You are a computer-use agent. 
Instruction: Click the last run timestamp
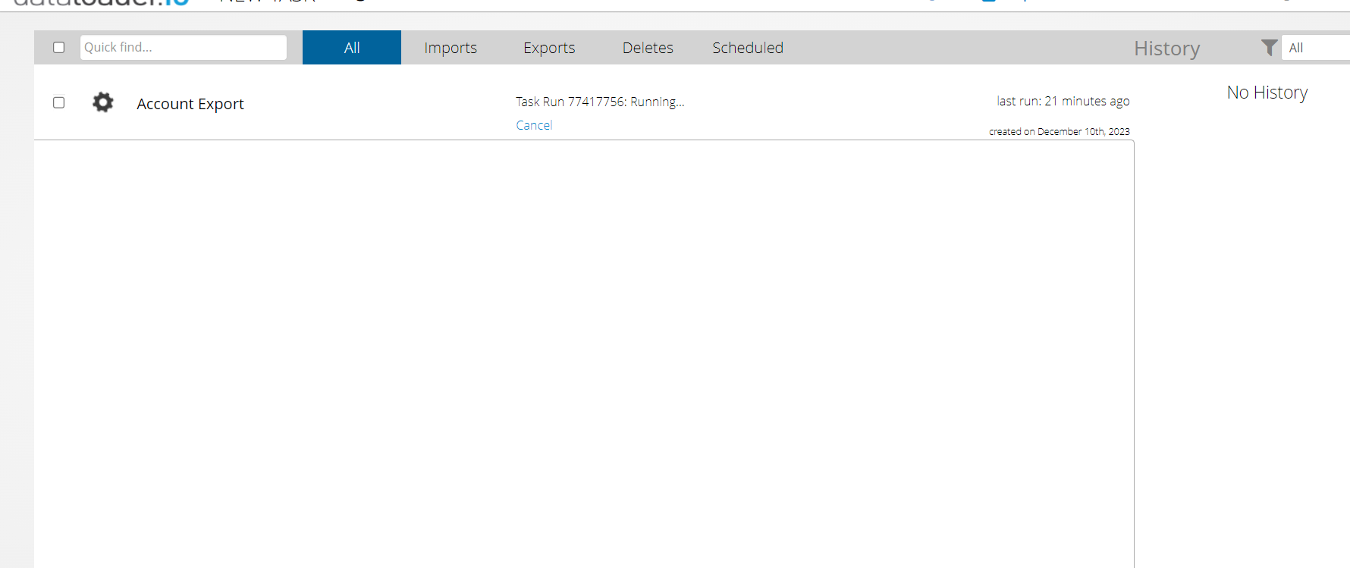pyautogui.click(x=1063, y=101)
